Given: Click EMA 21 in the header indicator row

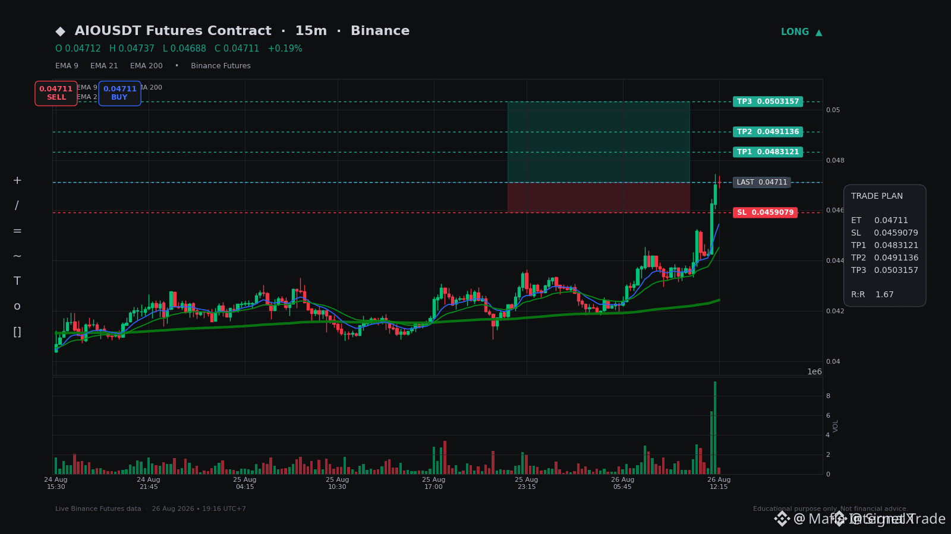Looking at the screenshot, I should 104,66.
